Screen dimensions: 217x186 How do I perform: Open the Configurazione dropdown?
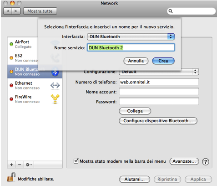point(159,72)
